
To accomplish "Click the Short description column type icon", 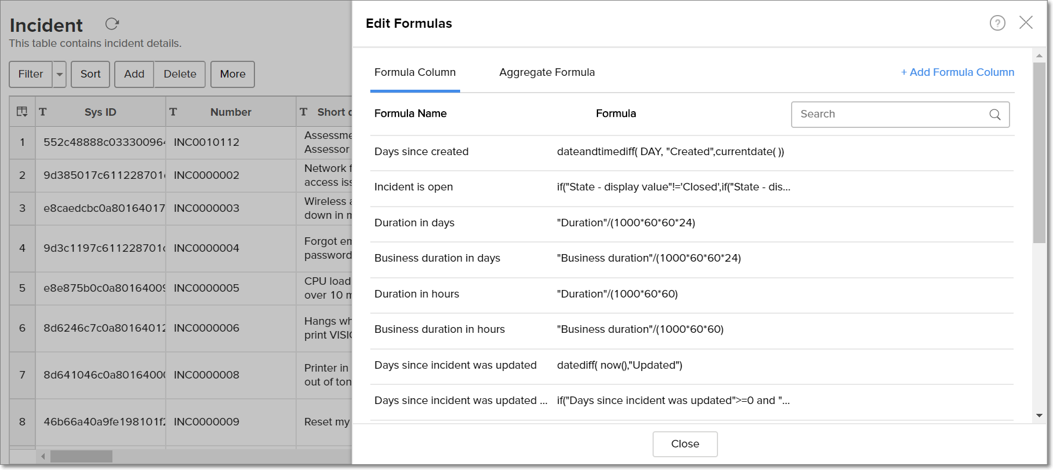I will pyautogui.click(x=304, y=112).
